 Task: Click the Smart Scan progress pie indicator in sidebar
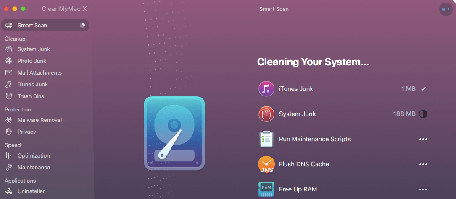coord(82,25)
